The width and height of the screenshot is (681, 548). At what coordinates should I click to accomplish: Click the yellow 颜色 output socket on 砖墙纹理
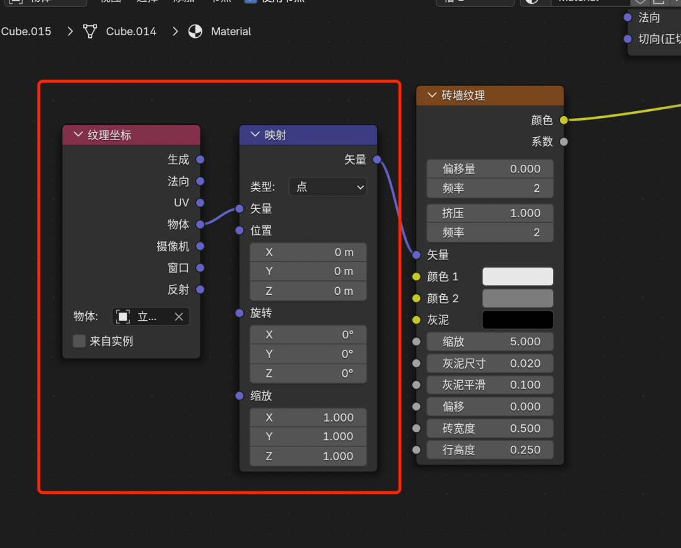[564, 120]
